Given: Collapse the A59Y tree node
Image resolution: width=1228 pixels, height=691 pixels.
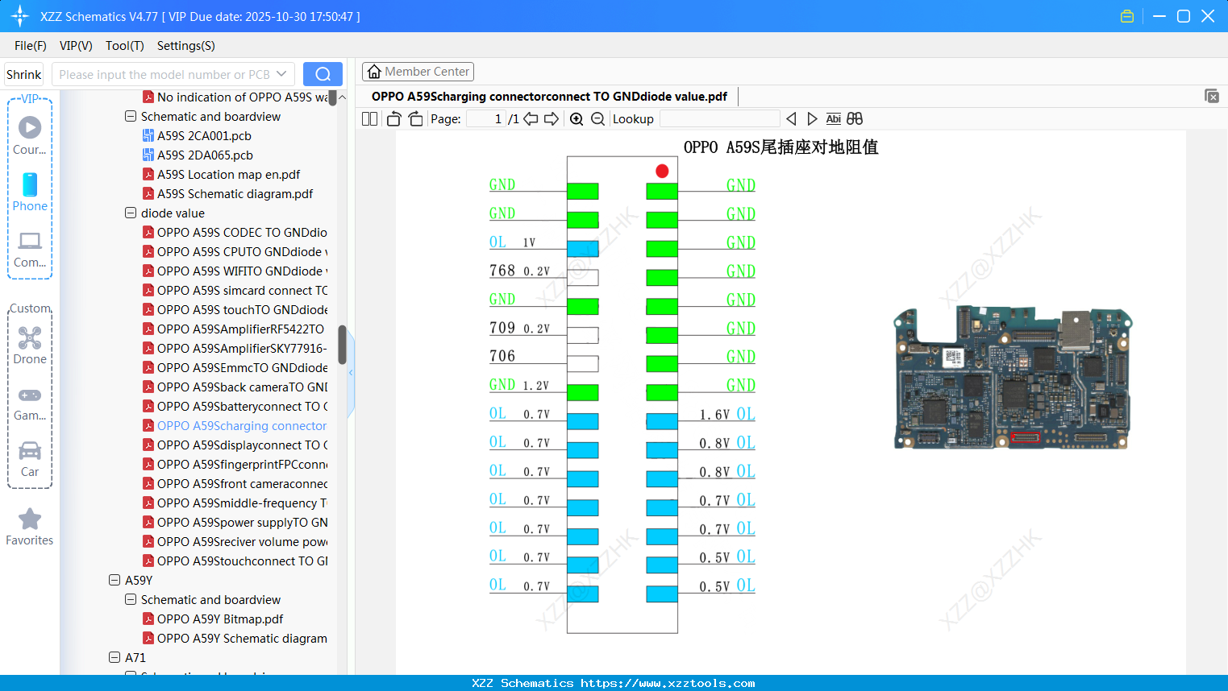Looking at the screenshot, I should 114,580.
